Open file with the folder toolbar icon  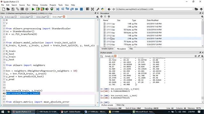(8, 9)
